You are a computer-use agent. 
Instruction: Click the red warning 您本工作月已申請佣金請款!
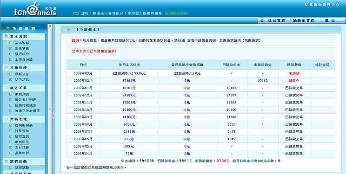tap(94, 51)
